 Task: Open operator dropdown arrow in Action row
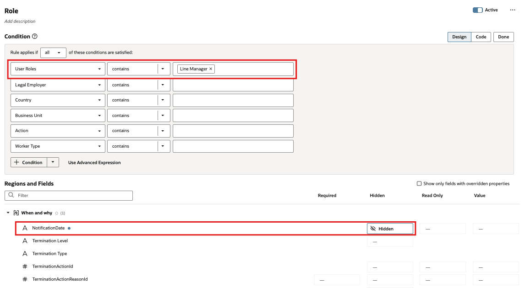coord(163,131)
